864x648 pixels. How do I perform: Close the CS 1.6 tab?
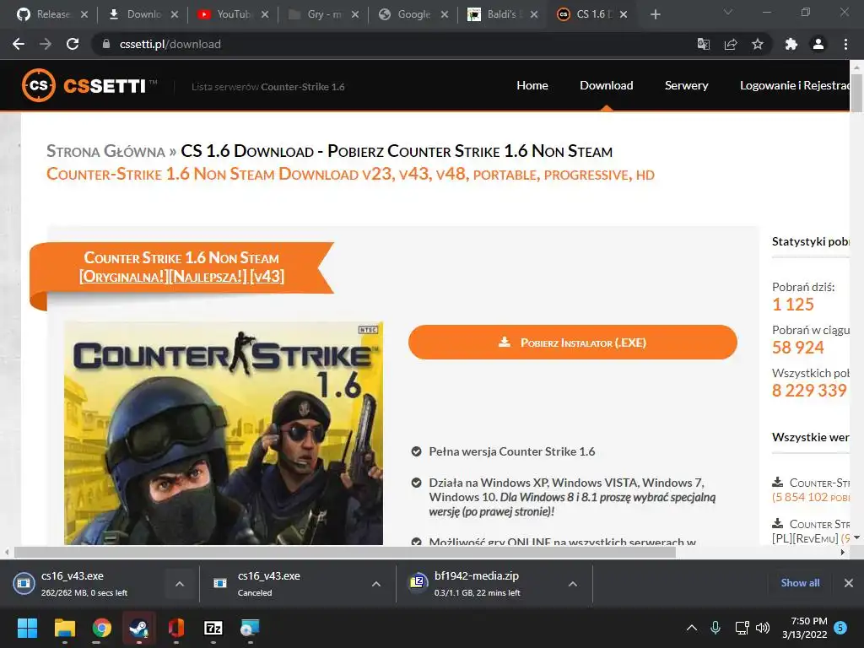click(624, 14)
